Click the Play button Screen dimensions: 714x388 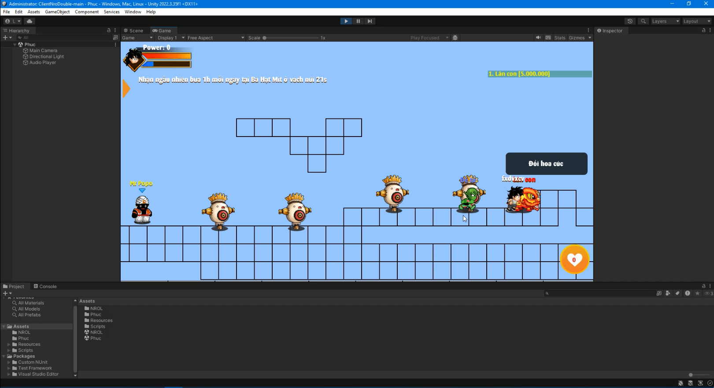tap(346, 21)
